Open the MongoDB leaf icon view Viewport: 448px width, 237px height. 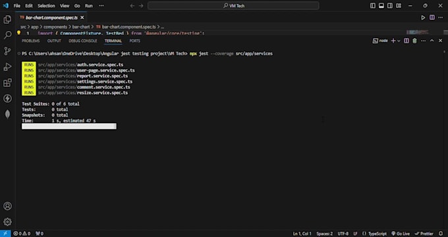(7, 114)
